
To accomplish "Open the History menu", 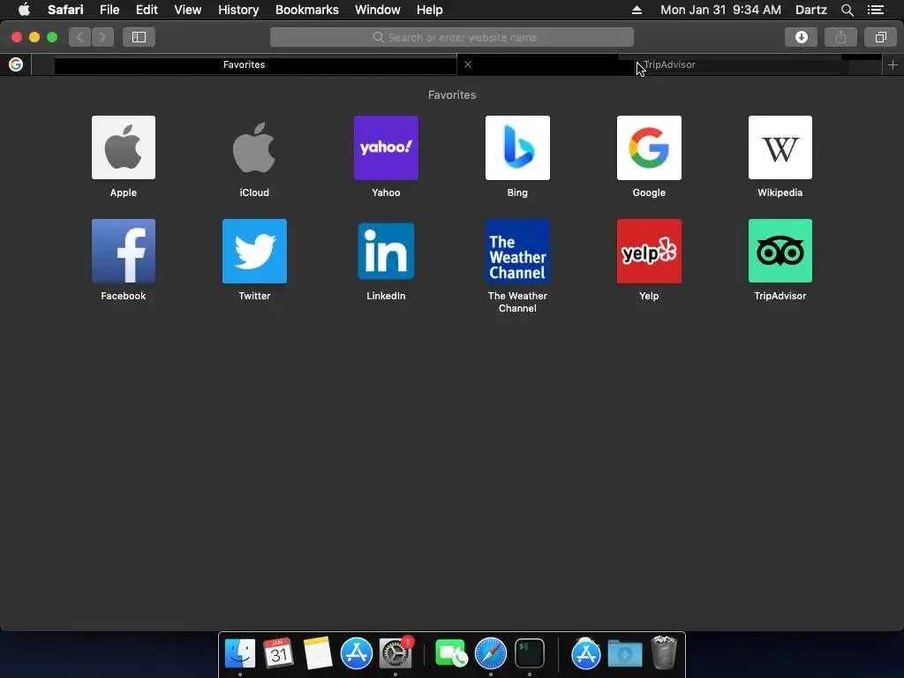I will [x=238, y=10].
